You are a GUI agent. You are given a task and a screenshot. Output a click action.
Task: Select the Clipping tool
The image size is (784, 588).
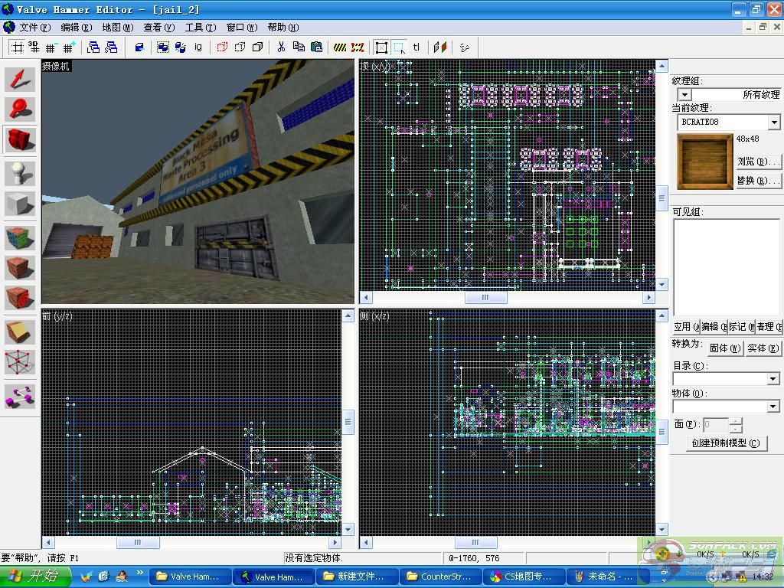tap(21, 331)
